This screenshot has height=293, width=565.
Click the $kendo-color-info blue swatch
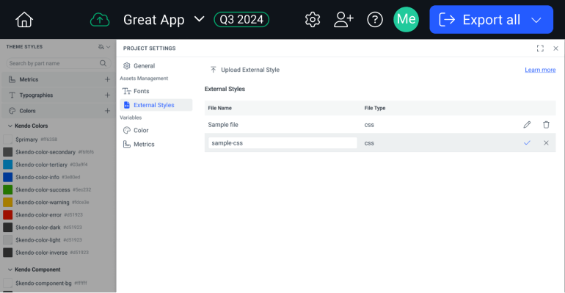tap(7, 177)
